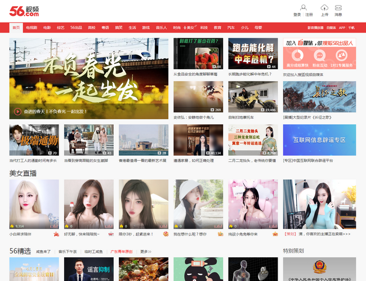Viewport: 366px width, 281px height.
Task: Open 互联网信息辟谣专区 blue banner
Action: [319, 139]
